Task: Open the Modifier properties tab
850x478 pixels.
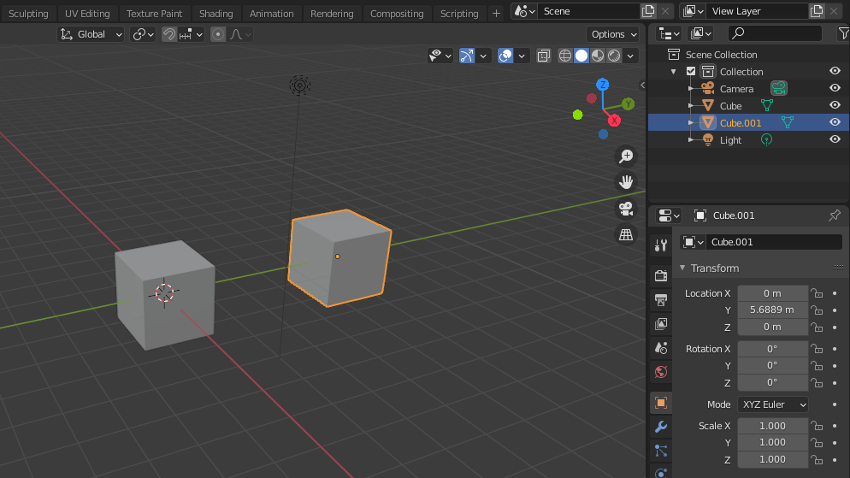Action: 661,427
